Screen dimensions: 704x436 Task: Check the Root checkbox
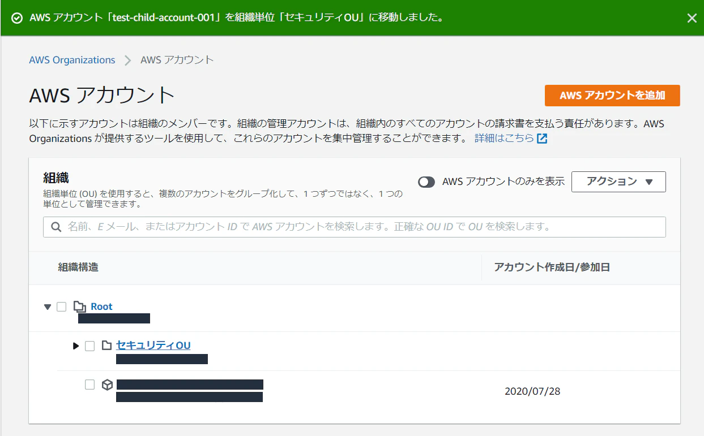click(x=62, y=307)
